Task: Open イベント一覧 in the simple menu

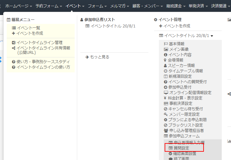Action: (28, 28)
